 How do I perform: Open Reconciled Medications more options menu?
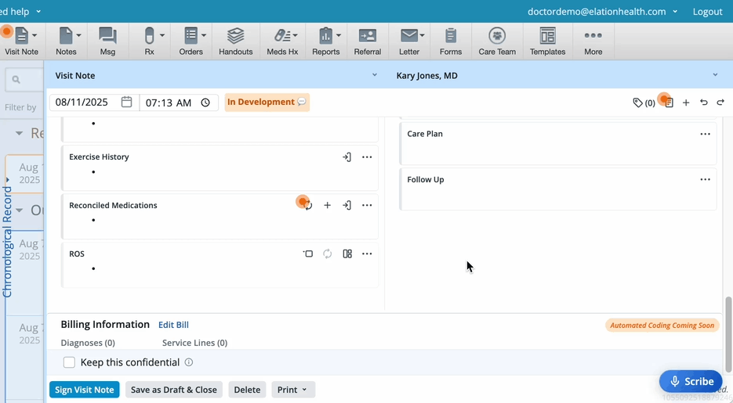tap(367, 205)
